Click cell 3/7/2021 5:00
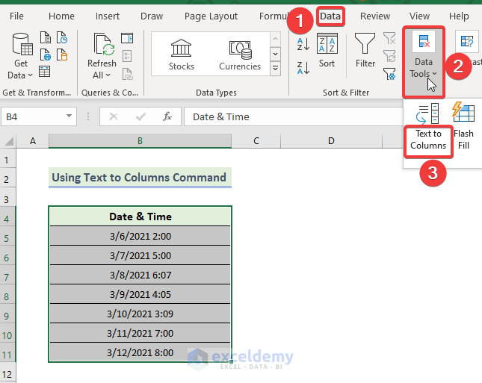Viewport: 482px width, 383px height. pyautogui.click(x=140, y=255)
